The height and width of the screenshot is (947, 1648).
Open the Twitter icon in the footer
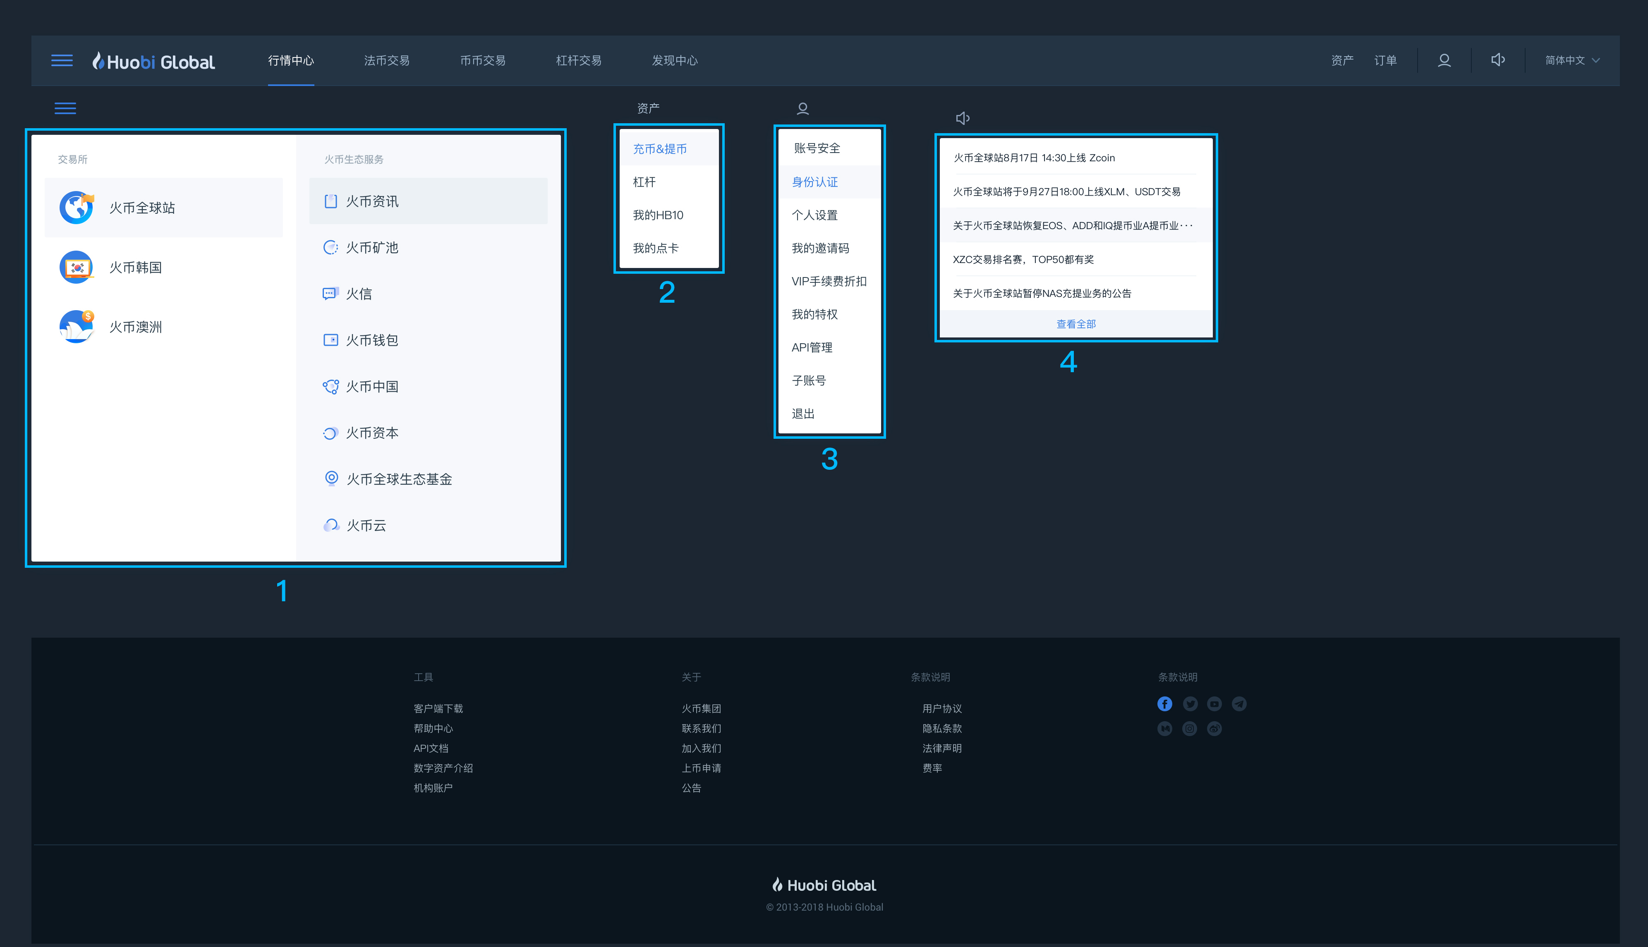pyautogui.click(x=1190, y=704)
